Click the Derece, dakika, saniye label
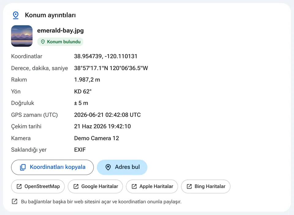The width and height of the screenshot is (294, 215). (40, 68)
